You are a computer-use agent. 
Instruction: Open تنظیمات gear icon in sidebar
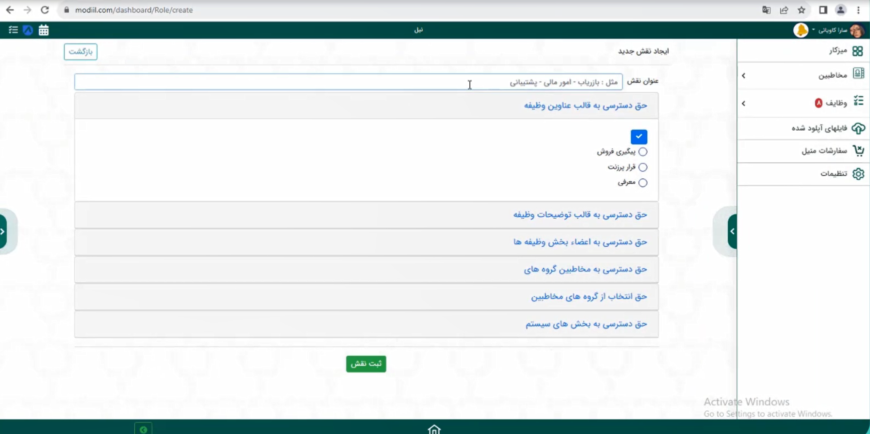point(858,174)
